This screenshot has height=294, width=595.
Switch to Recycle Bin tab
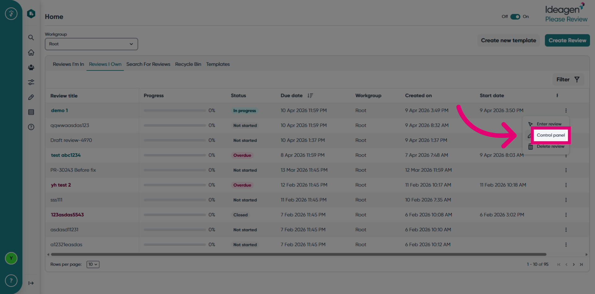[188, 64]
